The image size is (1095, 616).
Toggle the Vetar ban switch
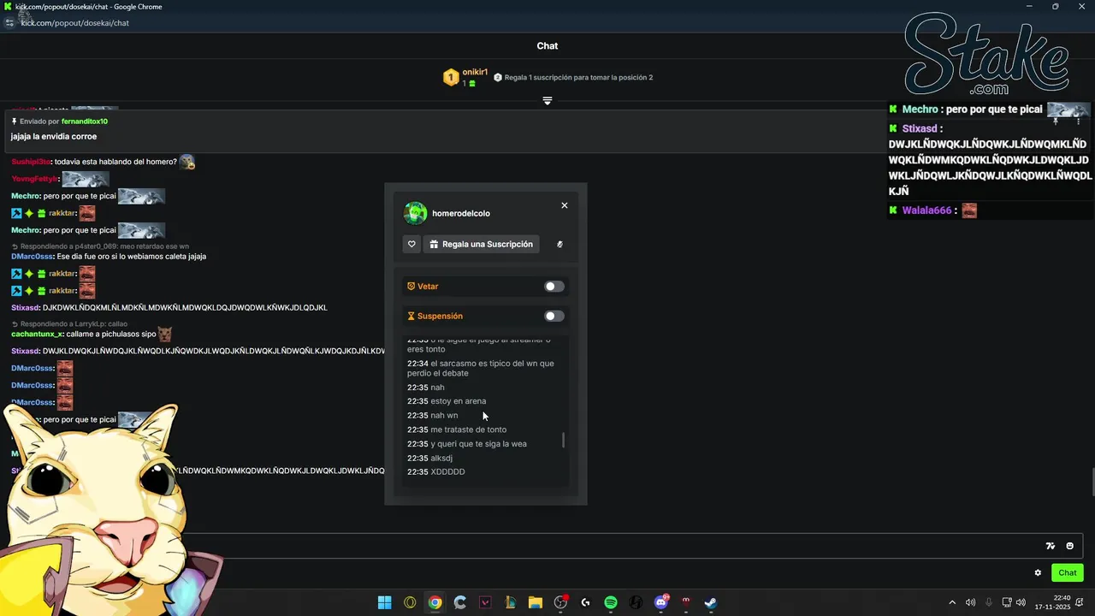pos(554,287)
